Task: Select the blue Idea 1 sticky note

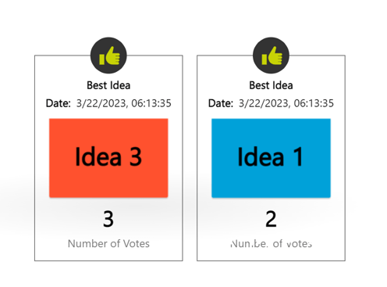Action: 271,158
